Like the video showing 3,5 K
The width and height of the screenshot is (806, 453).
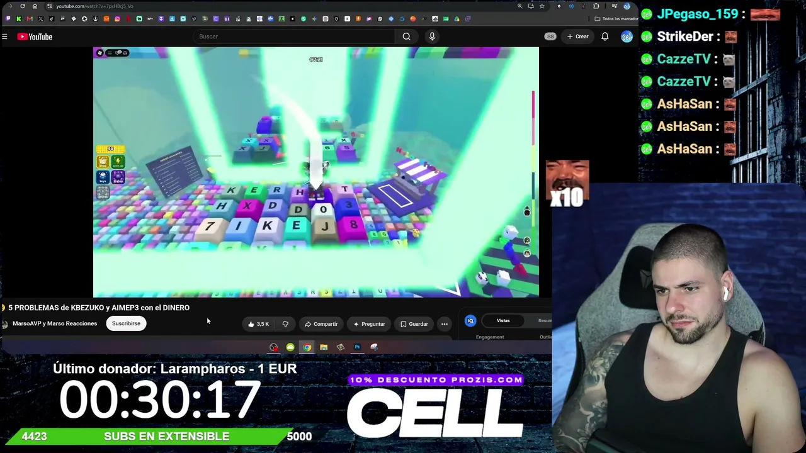point(258,324)
